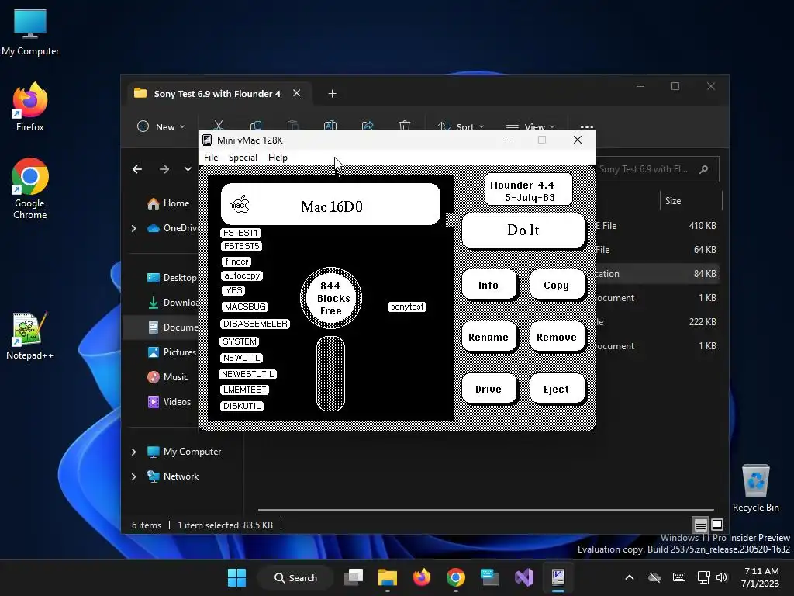
Task: Add a new File Explorer tab
Action: [332, 94]
